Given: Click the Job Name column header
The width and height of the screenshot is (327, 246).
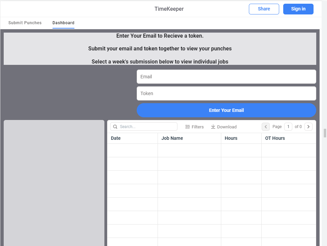Looking at the screenshot, I should click(172, 138).
